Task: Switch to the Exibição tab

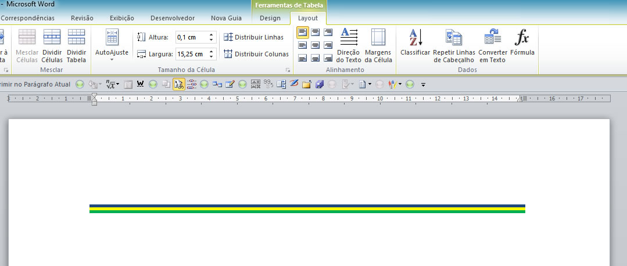Action: [x=122, y=18]
